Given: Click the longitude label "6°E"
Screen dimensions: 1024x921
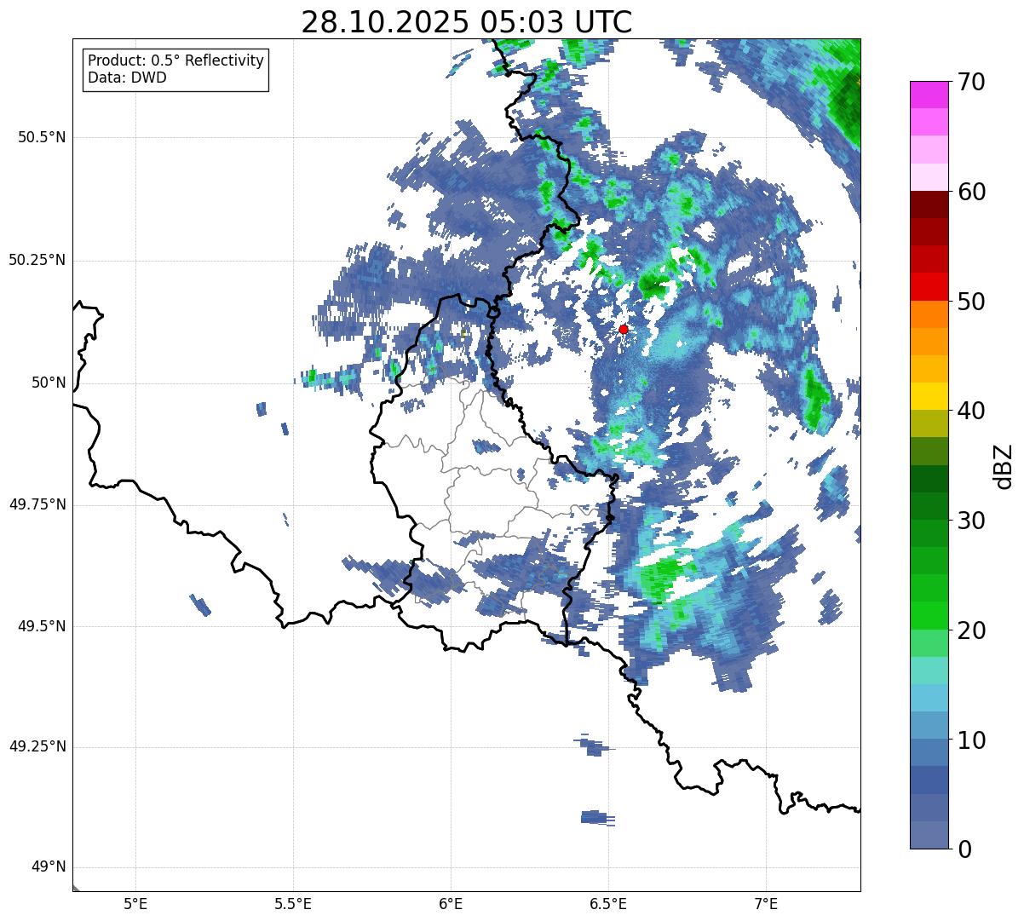Looking at the screenshot, I should (x=451, y=903).
